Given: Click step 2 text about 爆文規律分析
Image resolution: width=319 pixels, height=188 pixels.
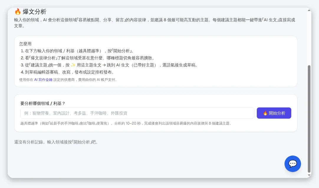Looking at the screenshot, I should click(x=90, y=58).
